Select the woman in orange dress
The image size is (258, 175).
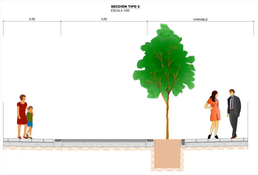point(213,114)
